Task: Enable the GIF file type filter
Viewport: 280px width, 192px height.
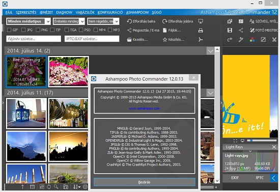Action: (x=9, y=30)
